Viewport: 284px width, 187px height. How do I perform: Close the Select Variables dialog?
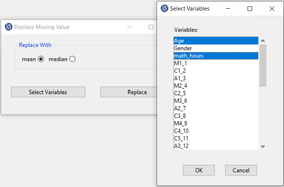(x=272, y=9)
